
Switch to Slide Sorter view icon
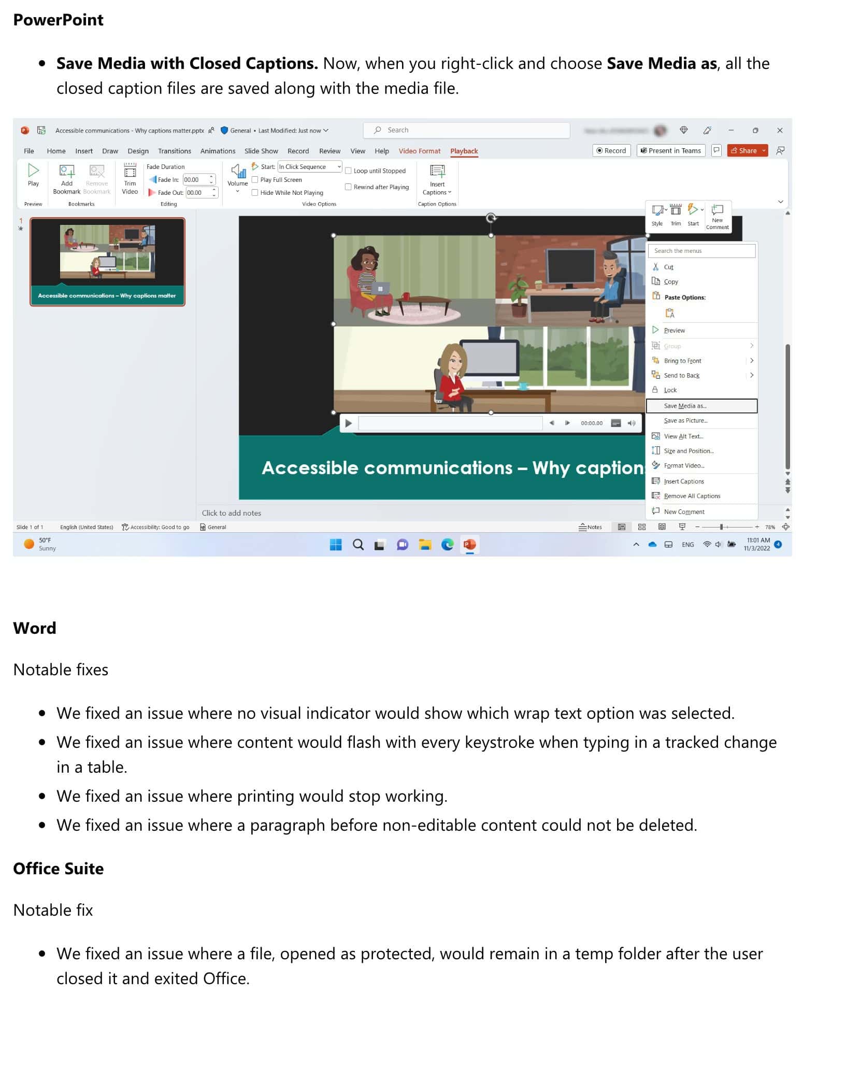click(642, 527)
